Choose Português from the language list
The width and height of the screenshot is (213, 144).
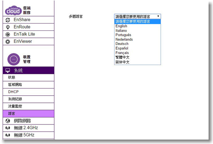[138, 35]
